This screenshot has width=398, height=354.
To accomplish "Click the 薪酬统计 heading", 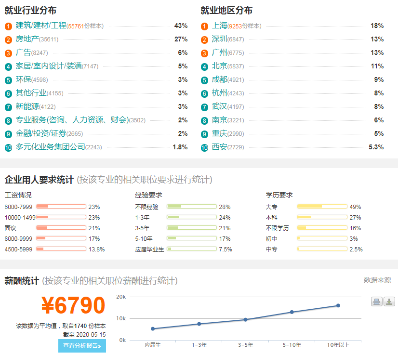I will 22,281.
